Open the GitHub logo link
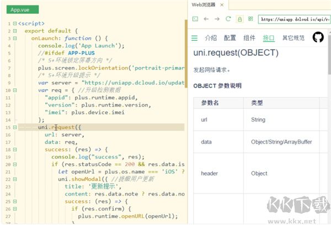This screenshot has width=331, height=225. pos(318,37)
